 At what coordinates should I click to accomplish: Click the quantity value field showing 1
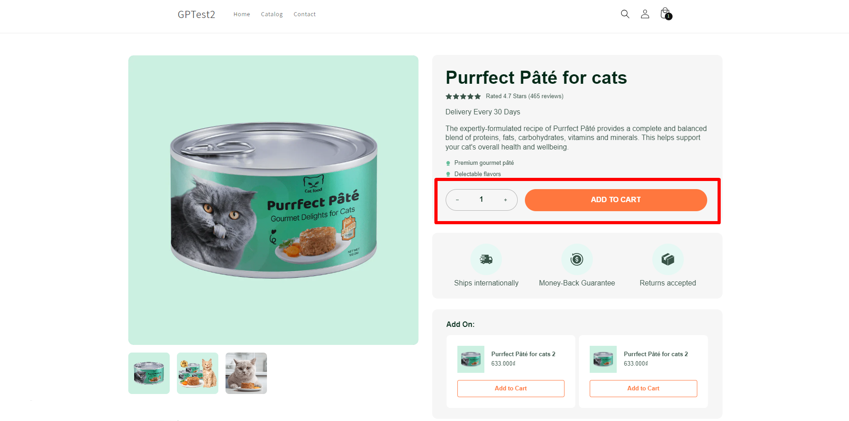coord(481,199)
